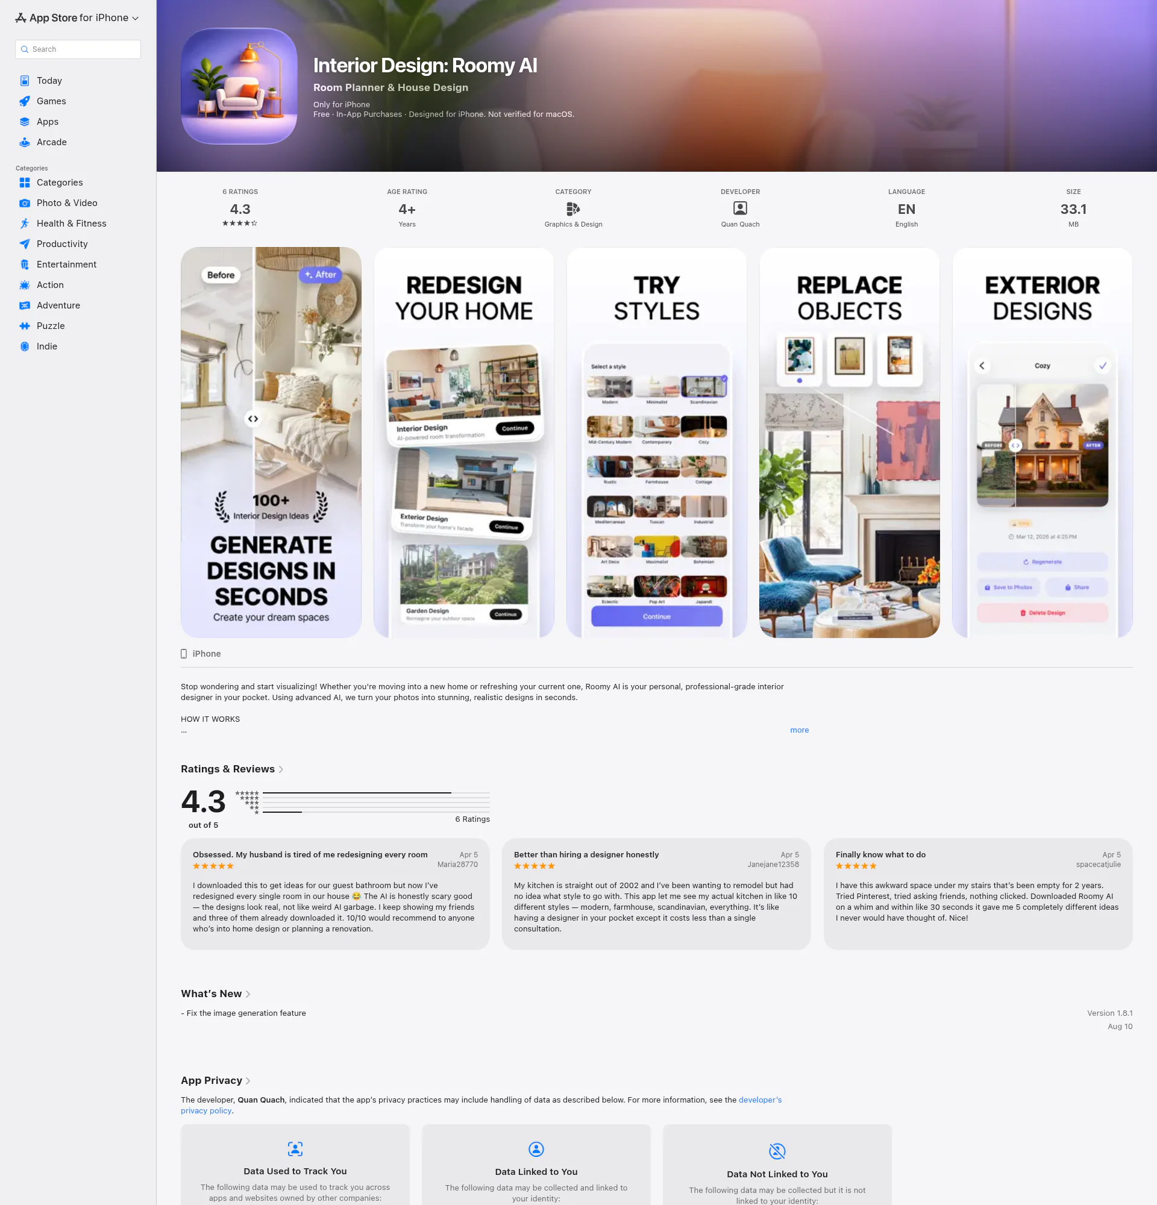Click the Search field
Image resolution: width=1157 pixels, height=1205 pixels.
pyautogui.click(x=78, y=49)
